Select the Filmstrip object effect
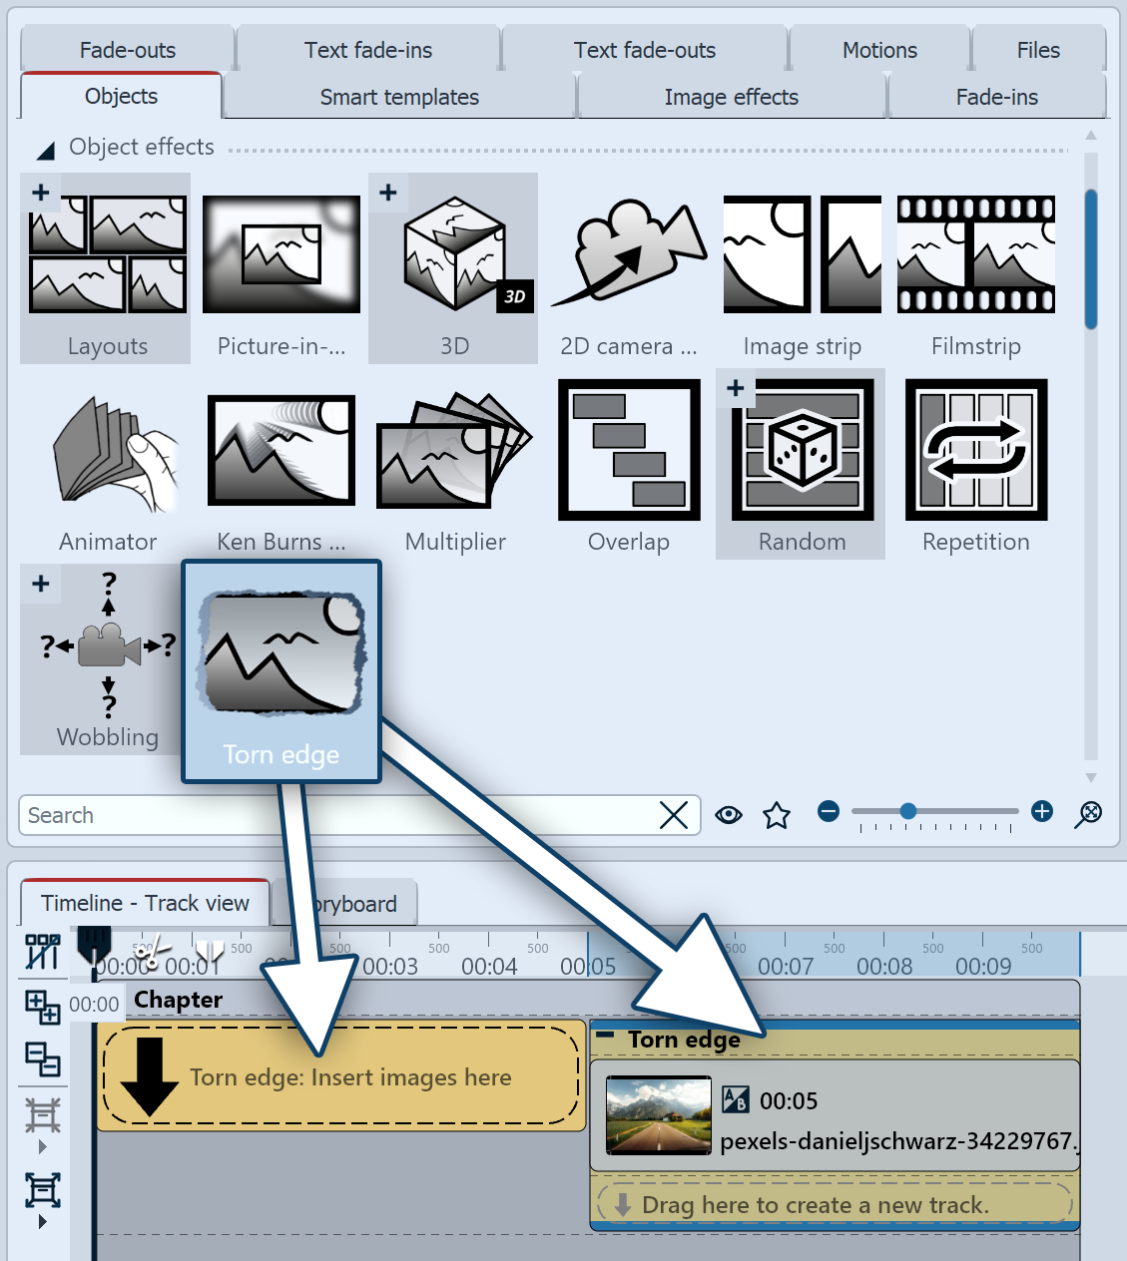This screenshot has height=1261, width=1127. pyautogui.click(x=975, y=255)
